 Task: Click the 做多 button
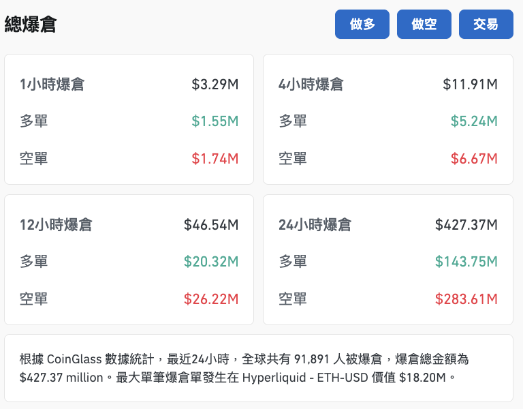(362, 24)
